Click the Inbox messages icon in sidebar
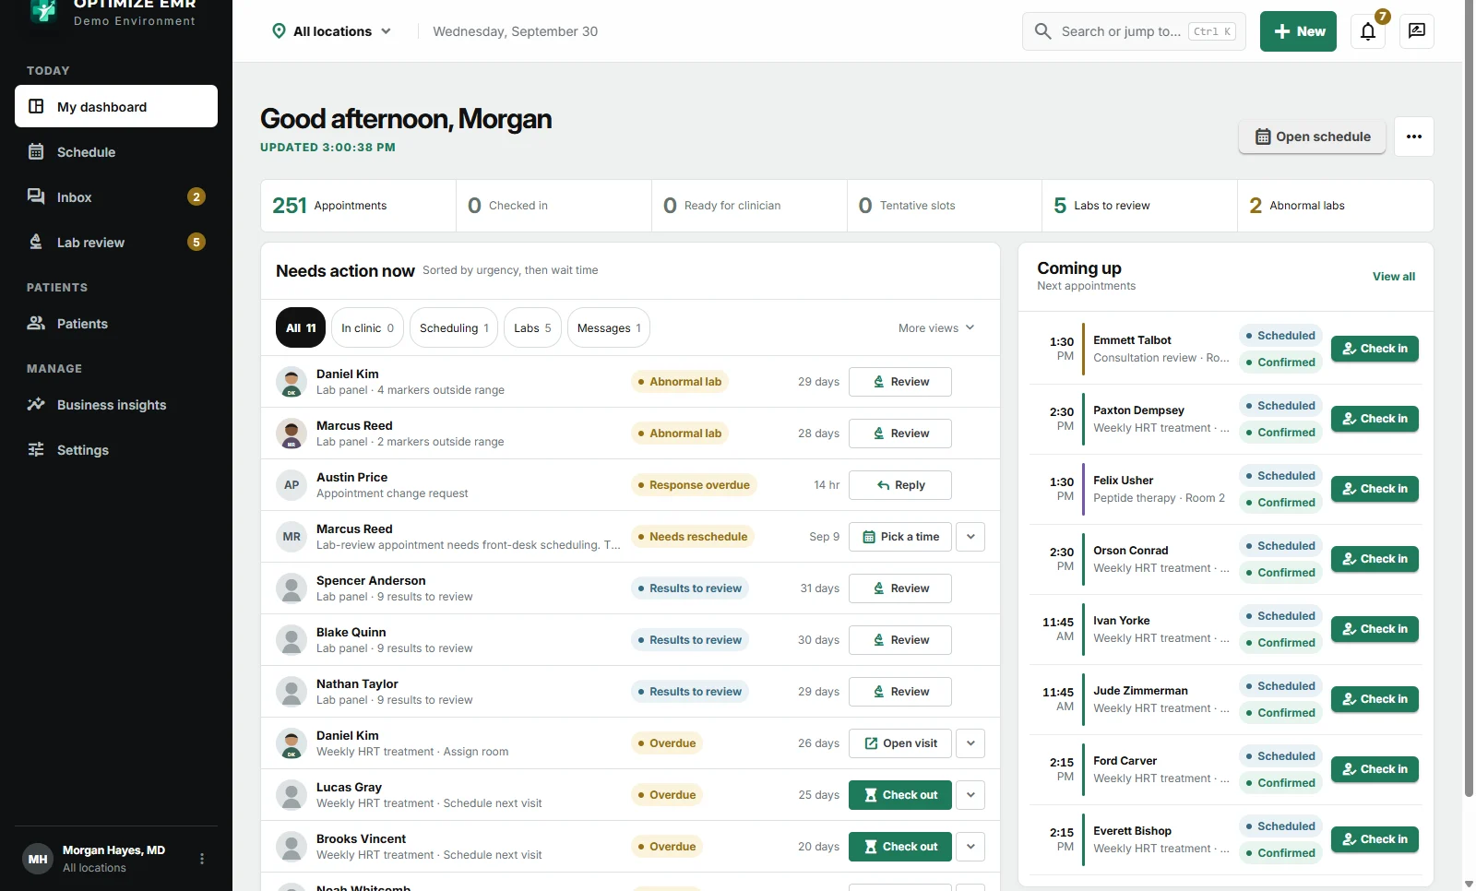This screenshot has width=1476, height=891. tap(36, 196)
